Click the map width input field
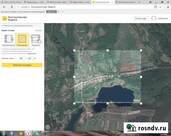 [21, 58]
